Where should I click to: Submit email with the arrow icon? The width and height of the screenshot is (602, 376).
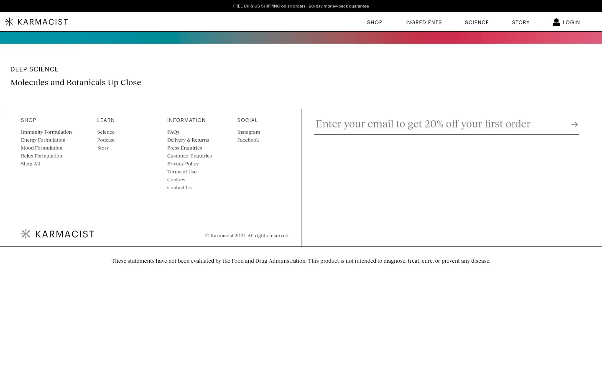tap(574, 124)
